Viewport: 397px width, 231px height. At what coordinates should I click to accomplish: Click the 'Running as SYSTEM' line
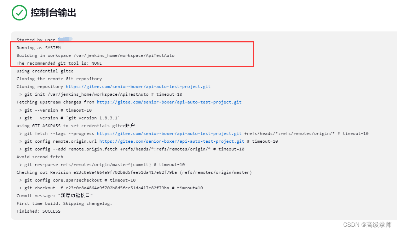[39, 48]
